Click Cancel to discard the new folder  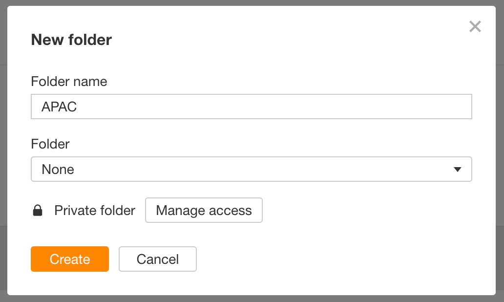coord(157,259)
